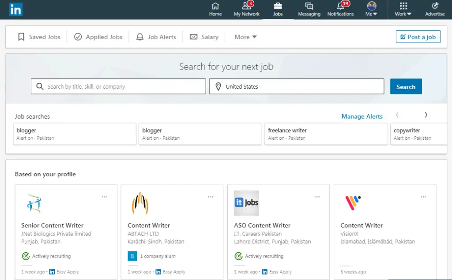The width and height of the screenshot is (452, 280).
Task: Click Actively recruiting icon on ASO Content Writer card
Action: click(x=238, y=256)
